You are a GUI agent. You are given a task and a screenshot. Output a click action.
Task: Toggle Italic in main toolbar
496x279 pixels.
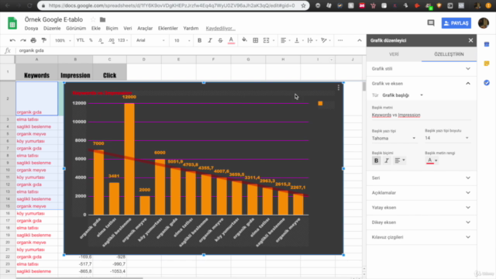tap(210, 40)
